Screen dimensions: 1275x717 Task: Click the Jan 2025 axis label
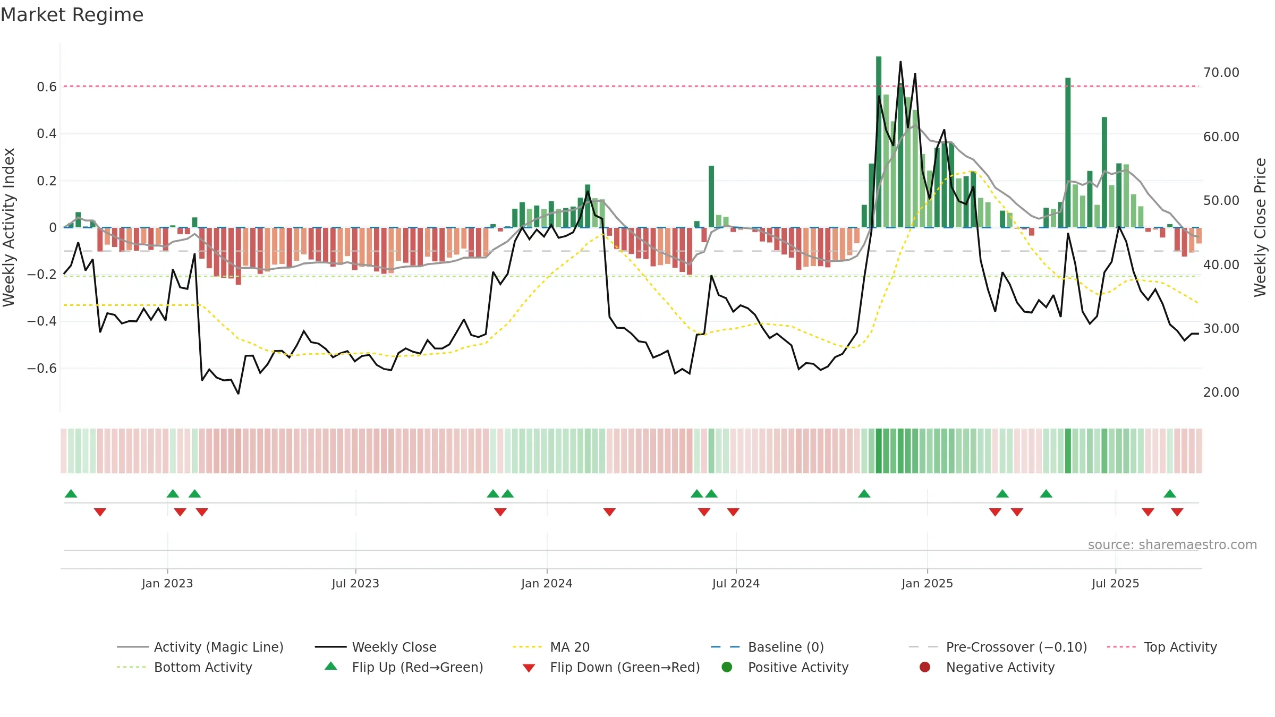pos(927,583)
